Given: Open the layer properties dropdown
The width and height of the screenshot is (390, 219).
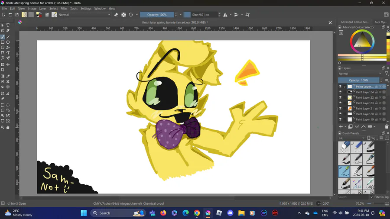Looking at the screenshot, I should (371, 127).
